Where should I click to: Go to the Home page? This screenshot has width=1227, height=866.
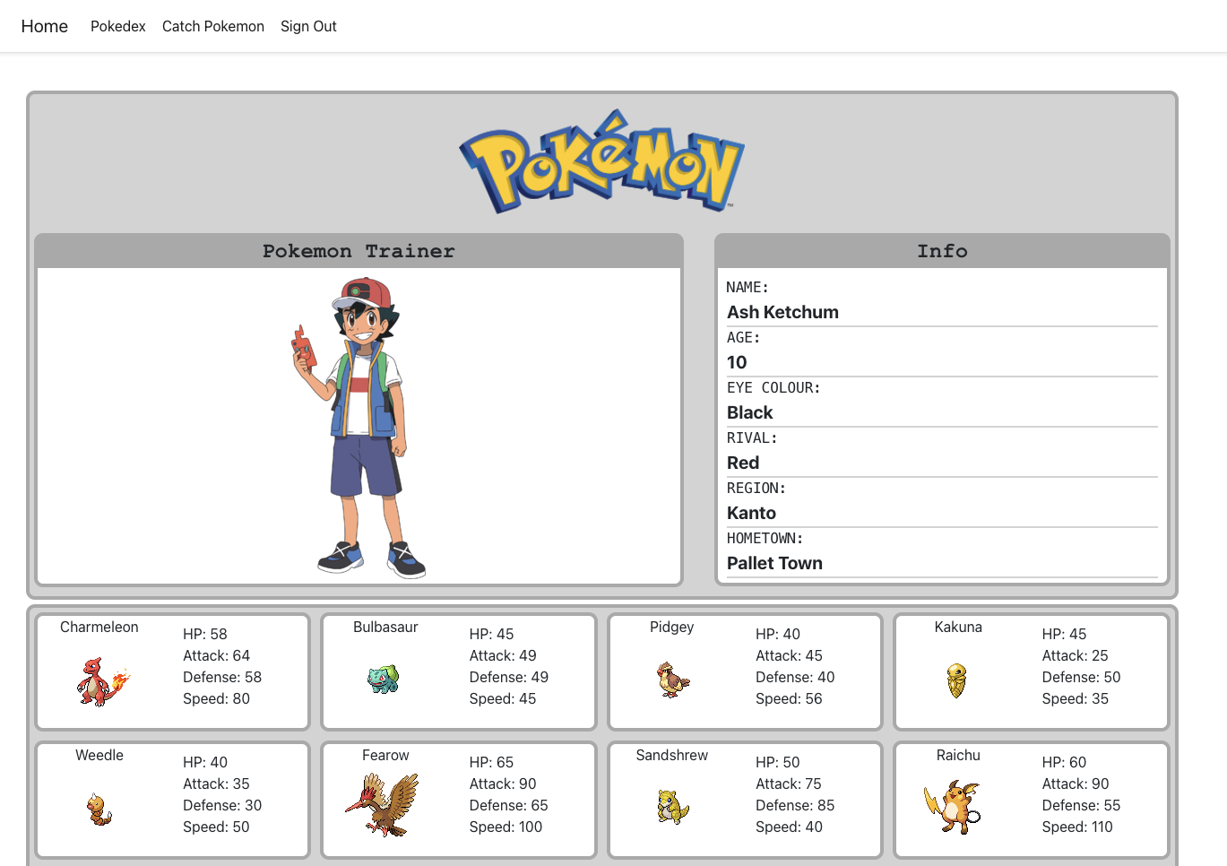pos(45,27)
